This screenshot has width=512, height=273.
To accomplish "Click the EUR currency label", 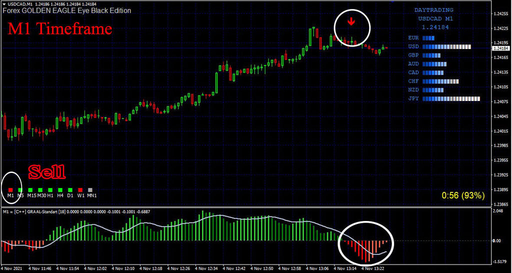I will pyautogui.click(x=413, y=38).
